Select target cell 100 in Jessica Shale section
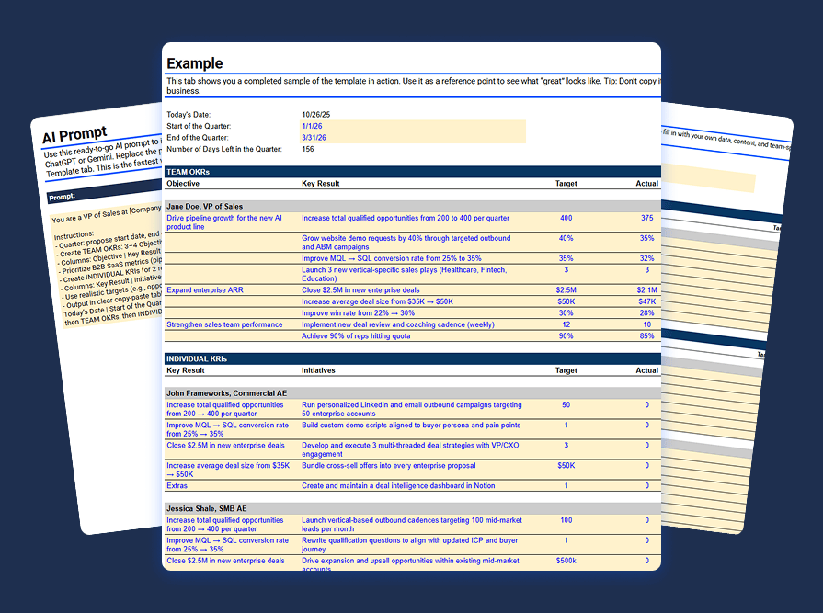The width and height of the screenshot is (823, 613). (x=566, y=520)
